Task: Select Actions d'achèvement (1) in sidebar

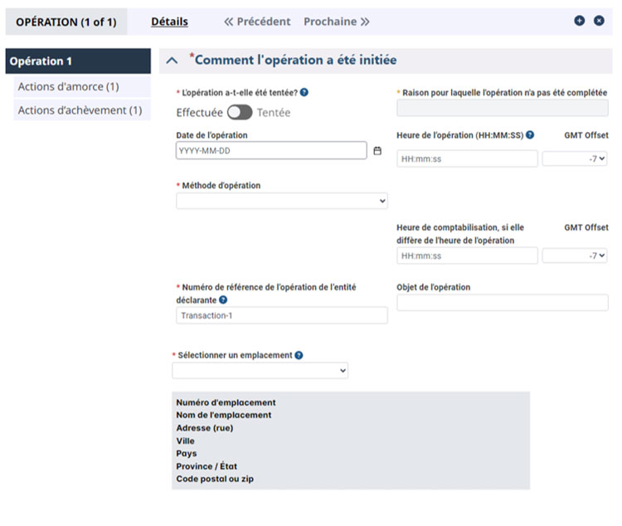Action: click(79, 110)
